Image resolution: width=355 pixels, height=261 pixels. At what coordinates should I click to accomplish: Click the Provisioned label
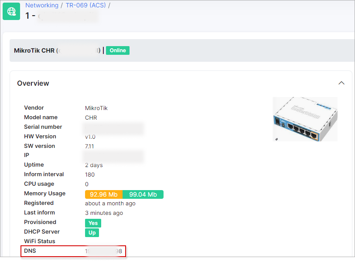(x=40, y=222)
